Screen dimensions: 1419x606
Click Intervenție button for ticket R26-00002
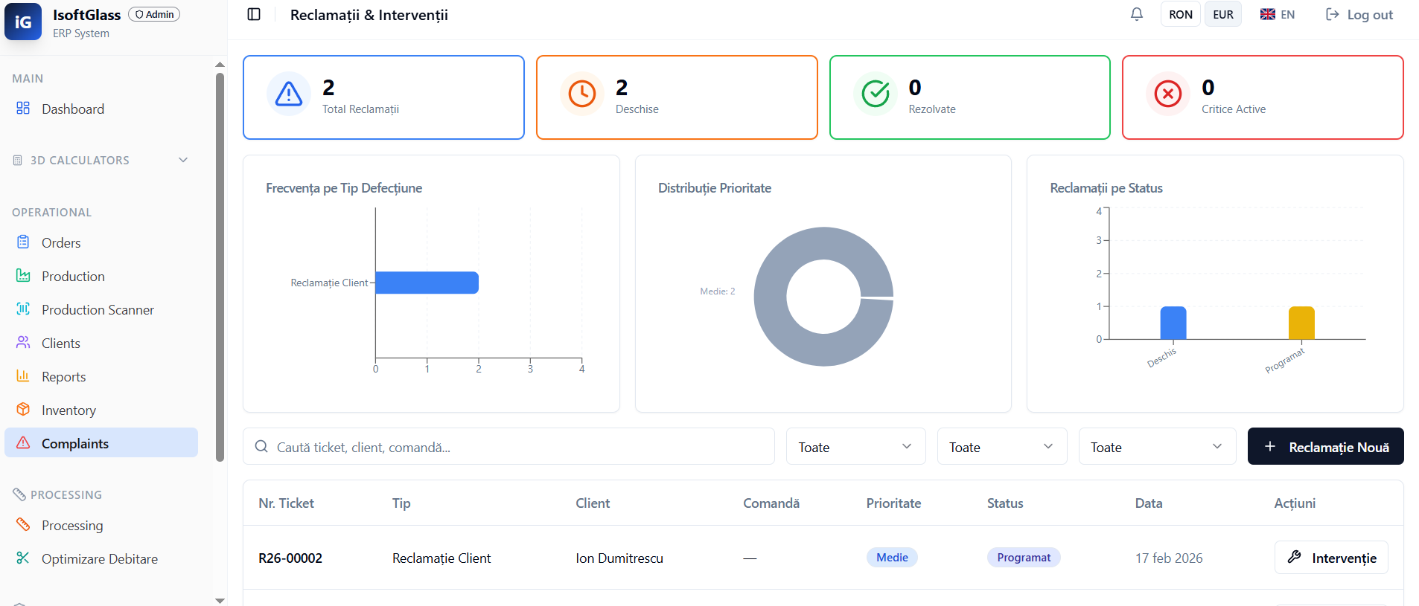pyautogui.click(x=1331, y=558)
